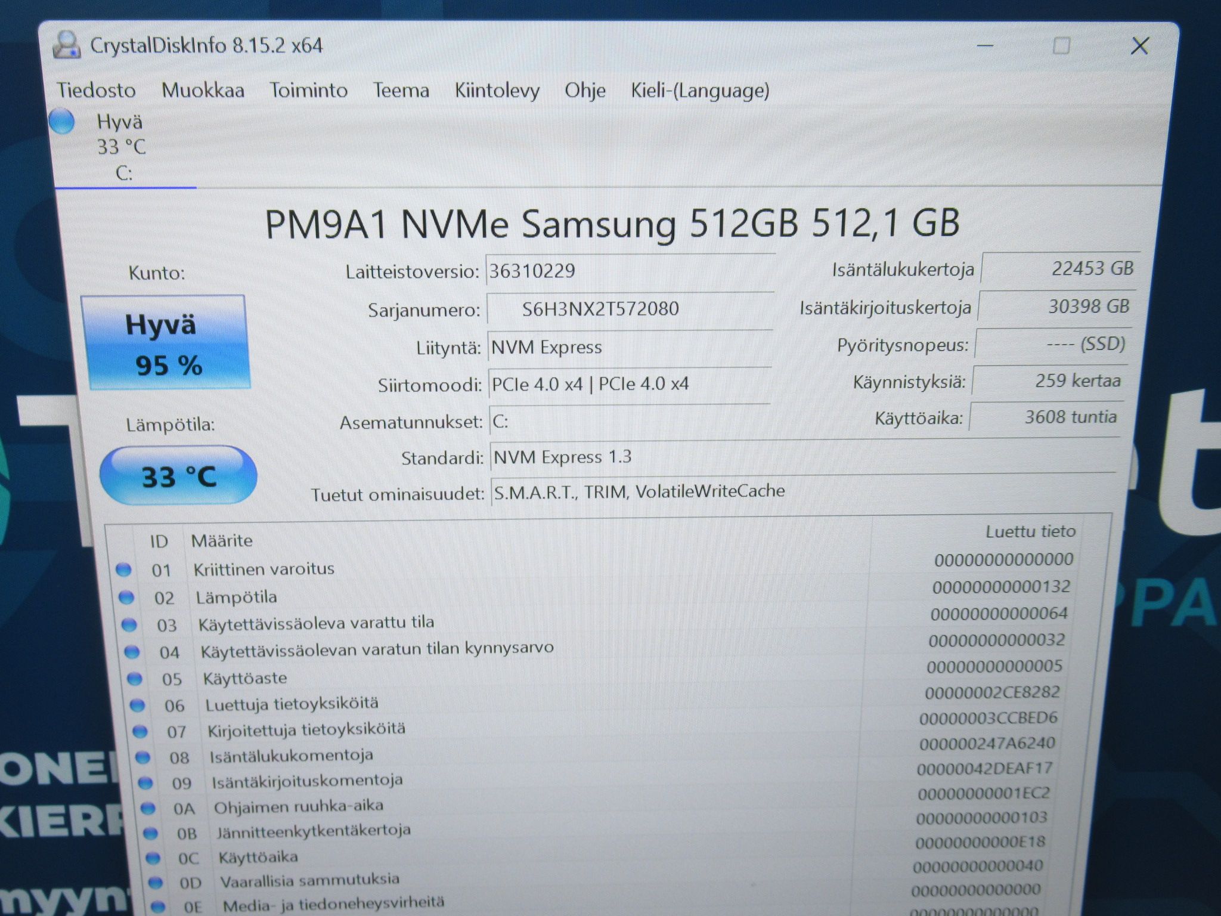Click raw value 00000000000E18
This screenshot has height=916, width=1221.
point(981,842)
